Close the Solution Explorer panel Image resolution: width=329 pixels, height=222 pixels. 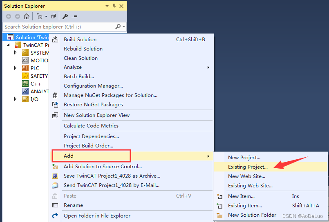click(121, 6)
